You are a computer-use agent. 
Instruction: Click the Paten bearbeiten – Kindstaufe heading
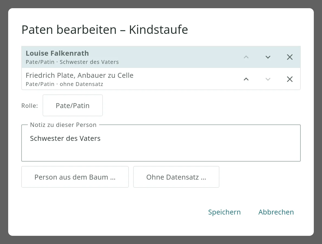(105, 29)
